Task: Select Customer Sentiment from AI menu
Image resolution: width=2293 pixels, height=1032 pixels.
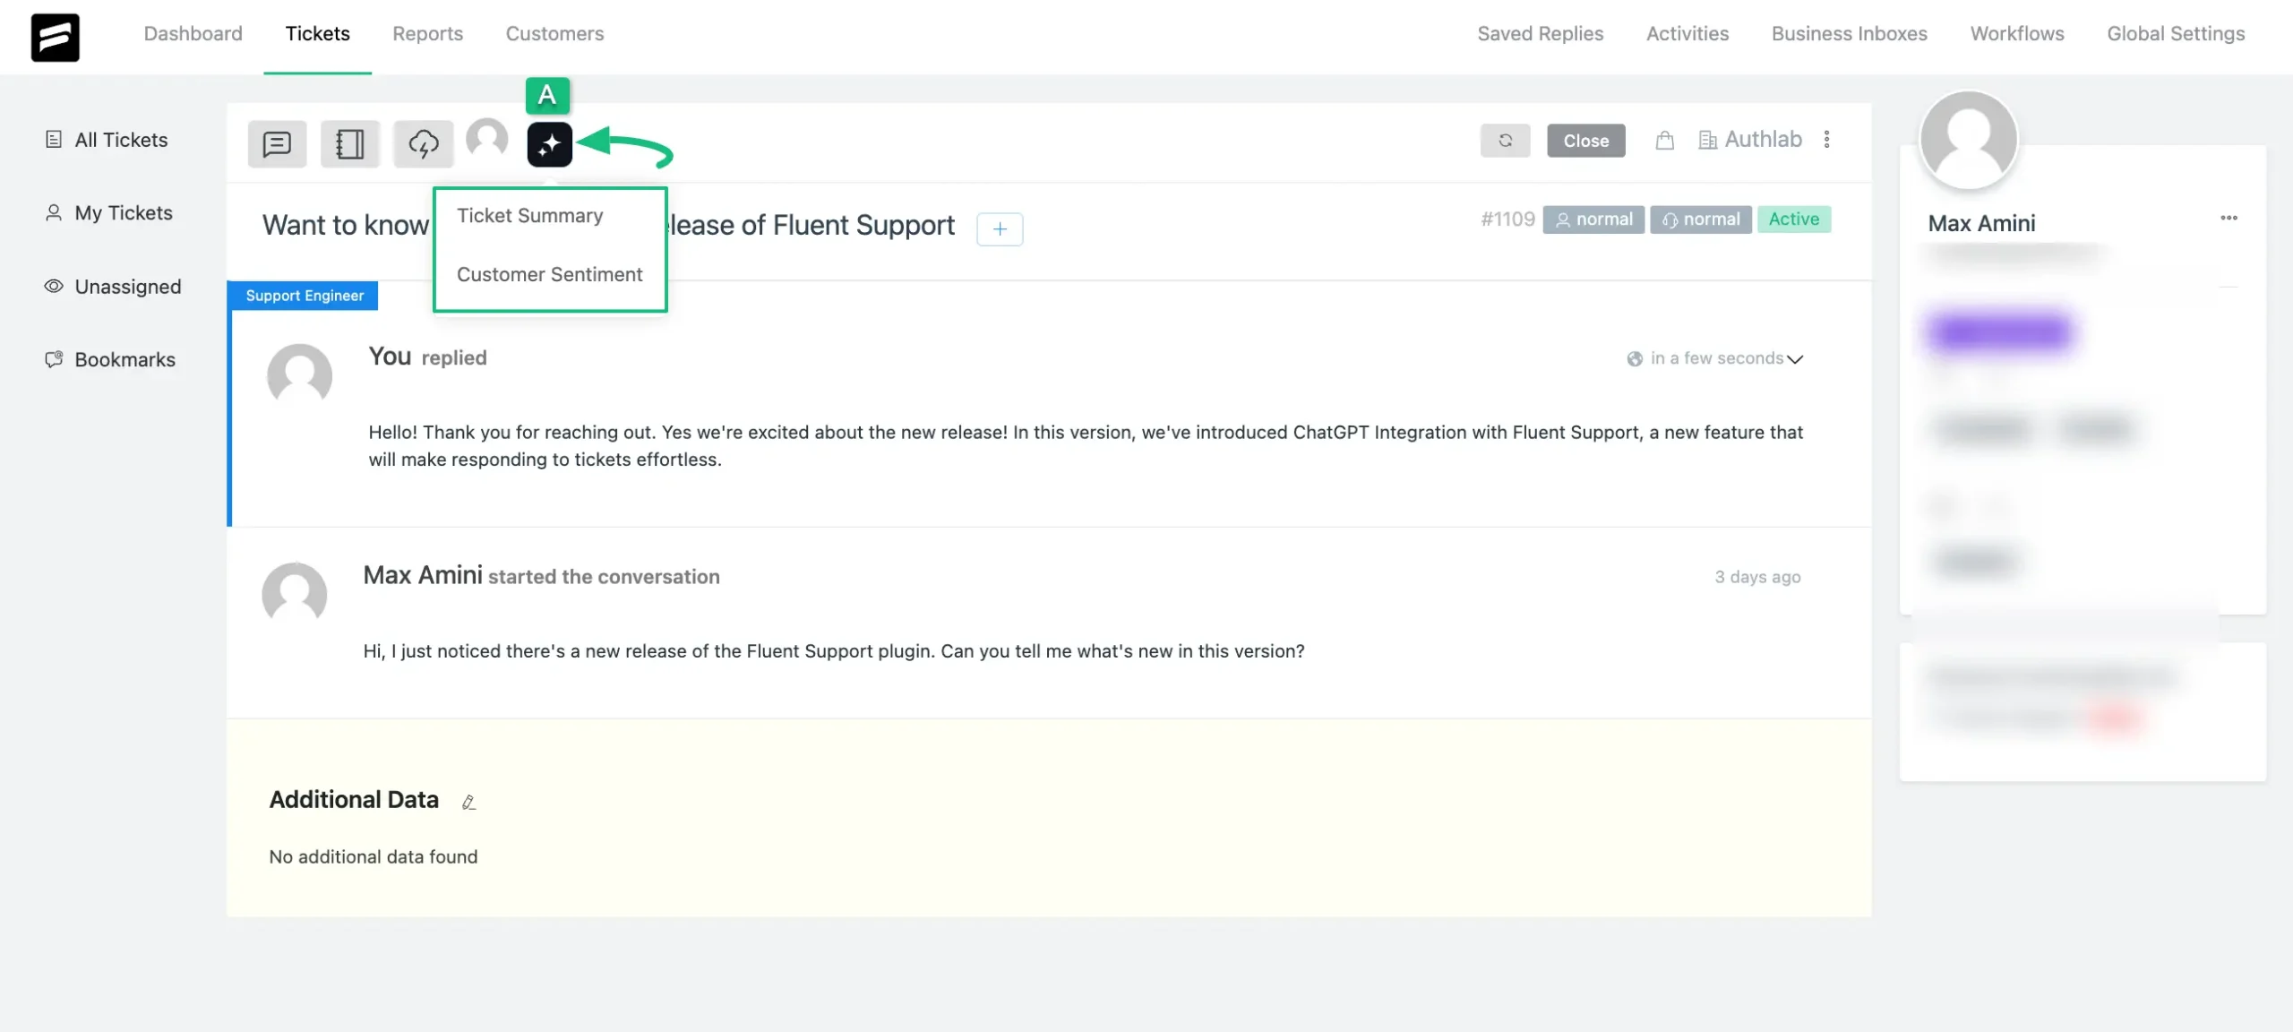Action: pos(549,274)
